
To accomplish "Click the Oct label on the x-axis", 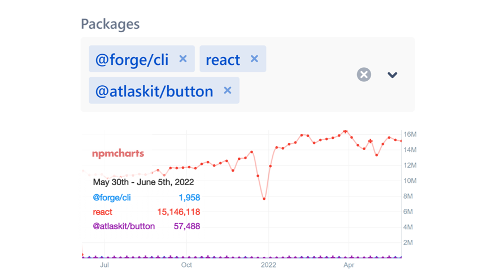I will tap(186, 265).
